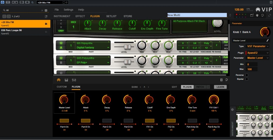Toggle the Part A On switch
Screen dimensions: 273x140
64,121
